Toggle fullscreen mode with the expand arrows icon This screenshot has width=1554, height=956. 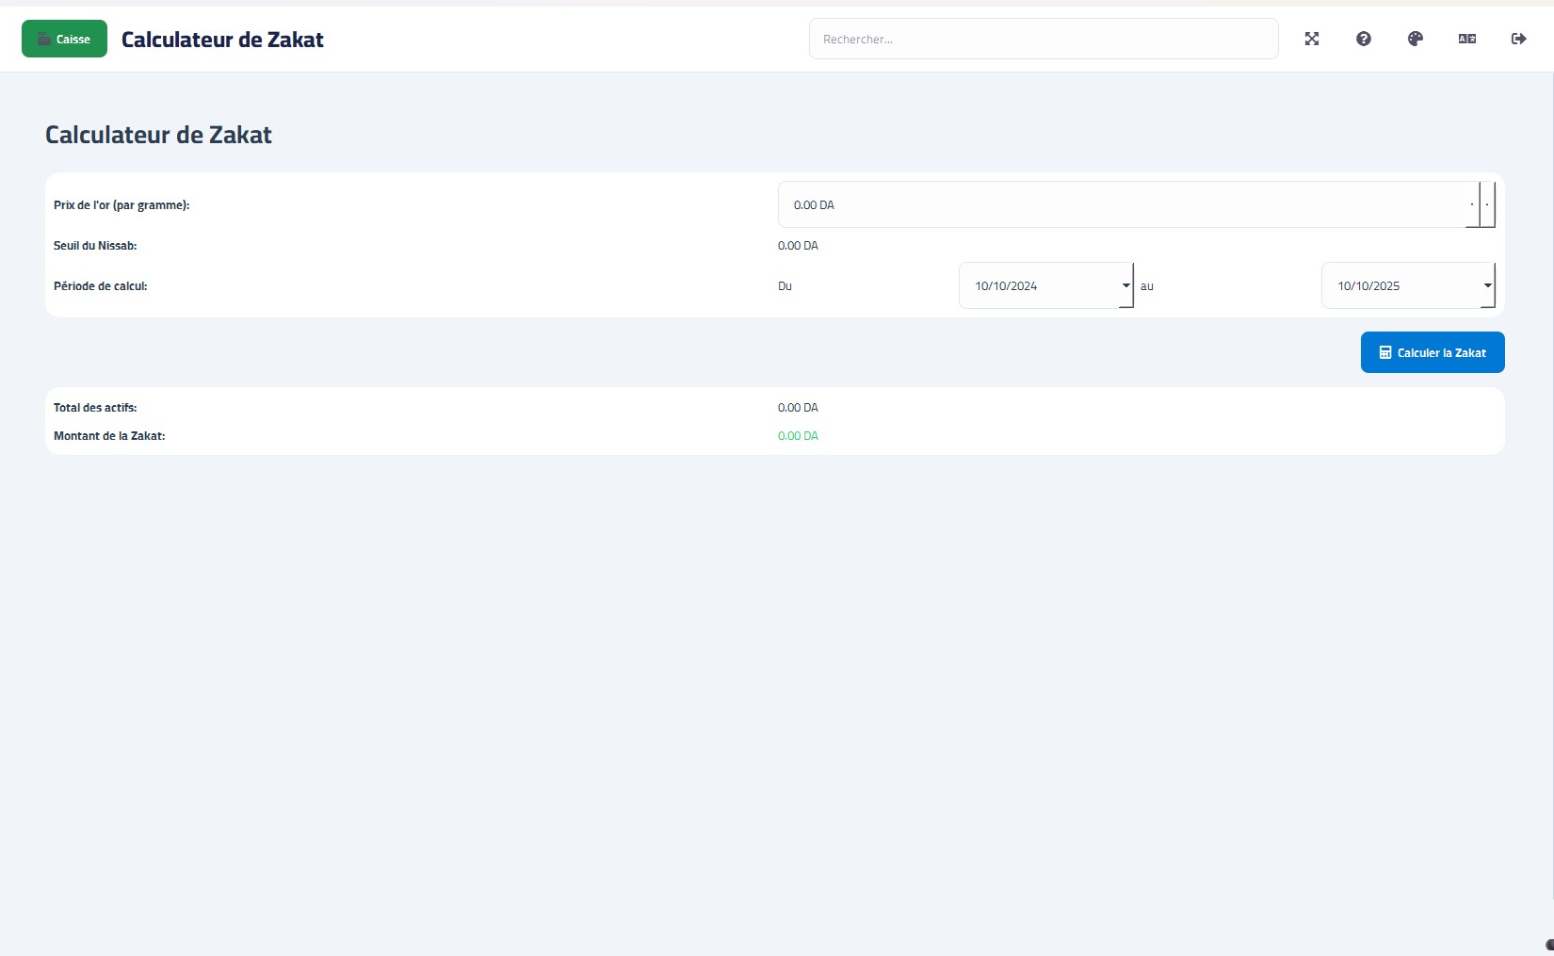1311,39
